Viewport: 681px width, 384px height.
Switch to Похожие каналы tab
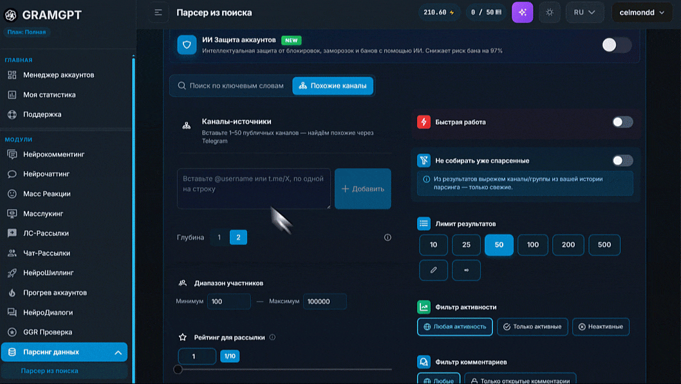333,86
